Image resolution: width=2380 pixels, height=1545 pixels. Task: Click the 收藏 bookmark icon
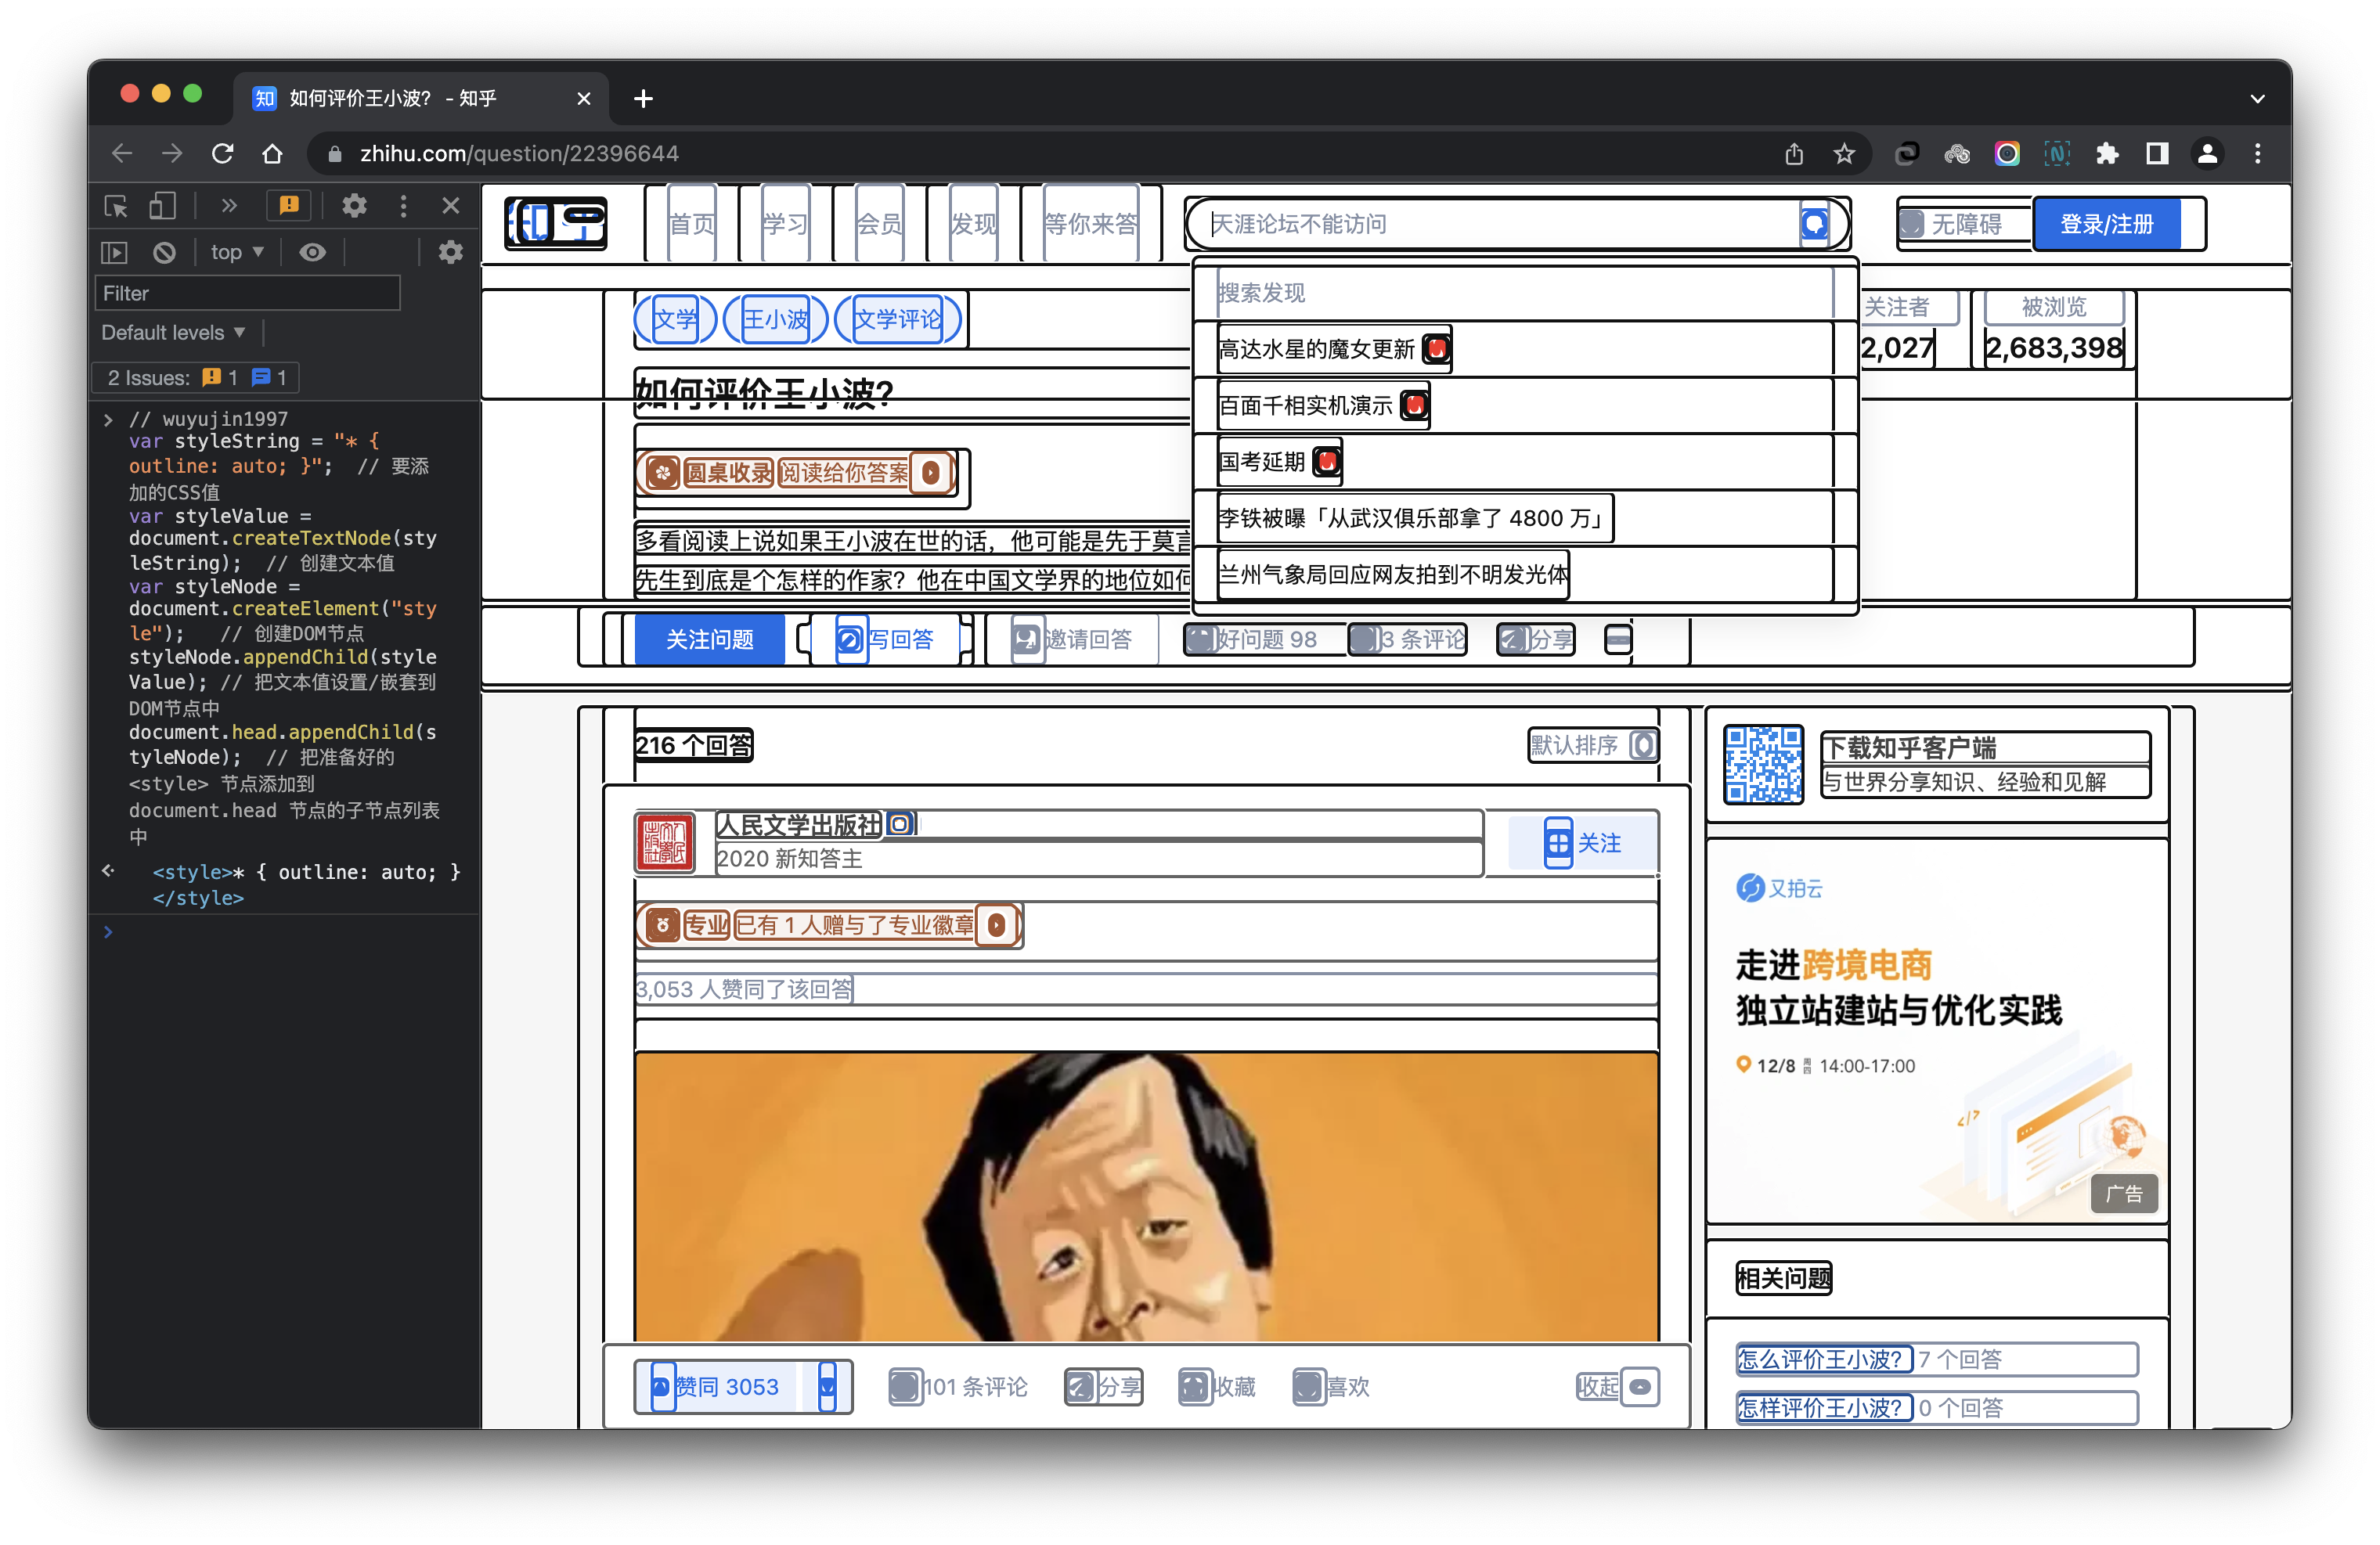(x=1199, y=1384)
